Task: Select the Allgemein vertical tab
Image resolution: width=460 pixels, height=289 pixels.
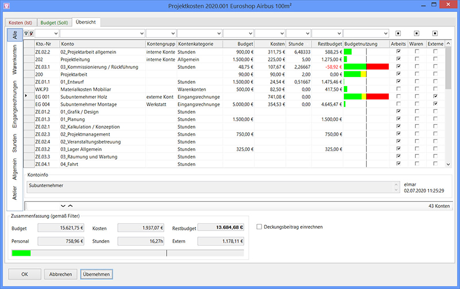Action: pyautogui.click(x=15, y=169)
